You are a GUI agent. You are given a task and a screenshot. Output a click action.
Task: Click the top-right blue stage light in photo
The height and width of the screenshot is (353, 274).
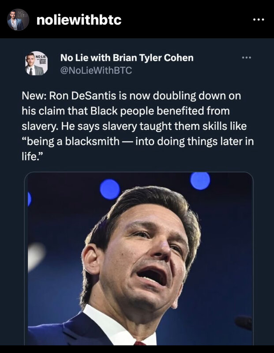(200, 180)
